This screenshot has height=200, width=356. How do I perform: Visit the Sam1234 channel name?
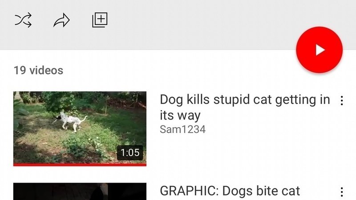182,129
